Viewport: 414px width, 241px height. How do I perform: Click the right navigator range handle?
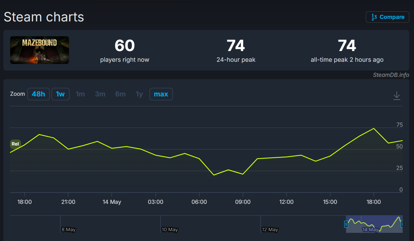coord(402,224)
